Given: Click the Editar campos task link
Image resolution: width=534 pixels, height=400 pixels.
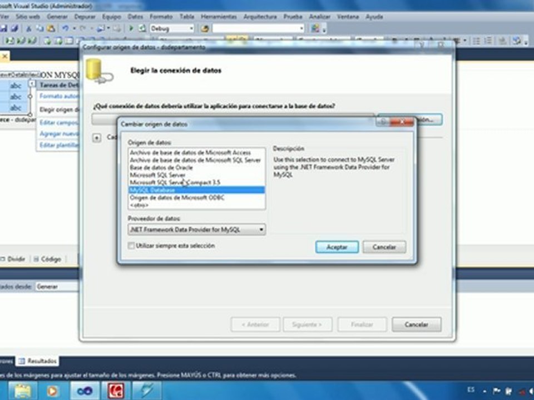Looking at the screenshot, I should [59, 122].
